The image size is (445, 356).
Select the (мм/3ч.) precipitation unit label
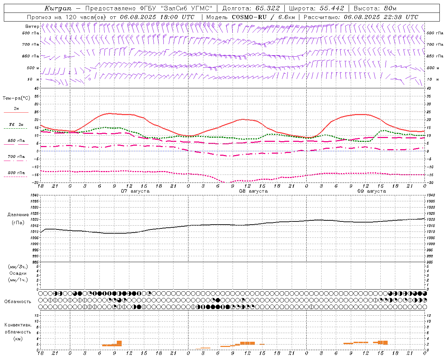point(18,267)
